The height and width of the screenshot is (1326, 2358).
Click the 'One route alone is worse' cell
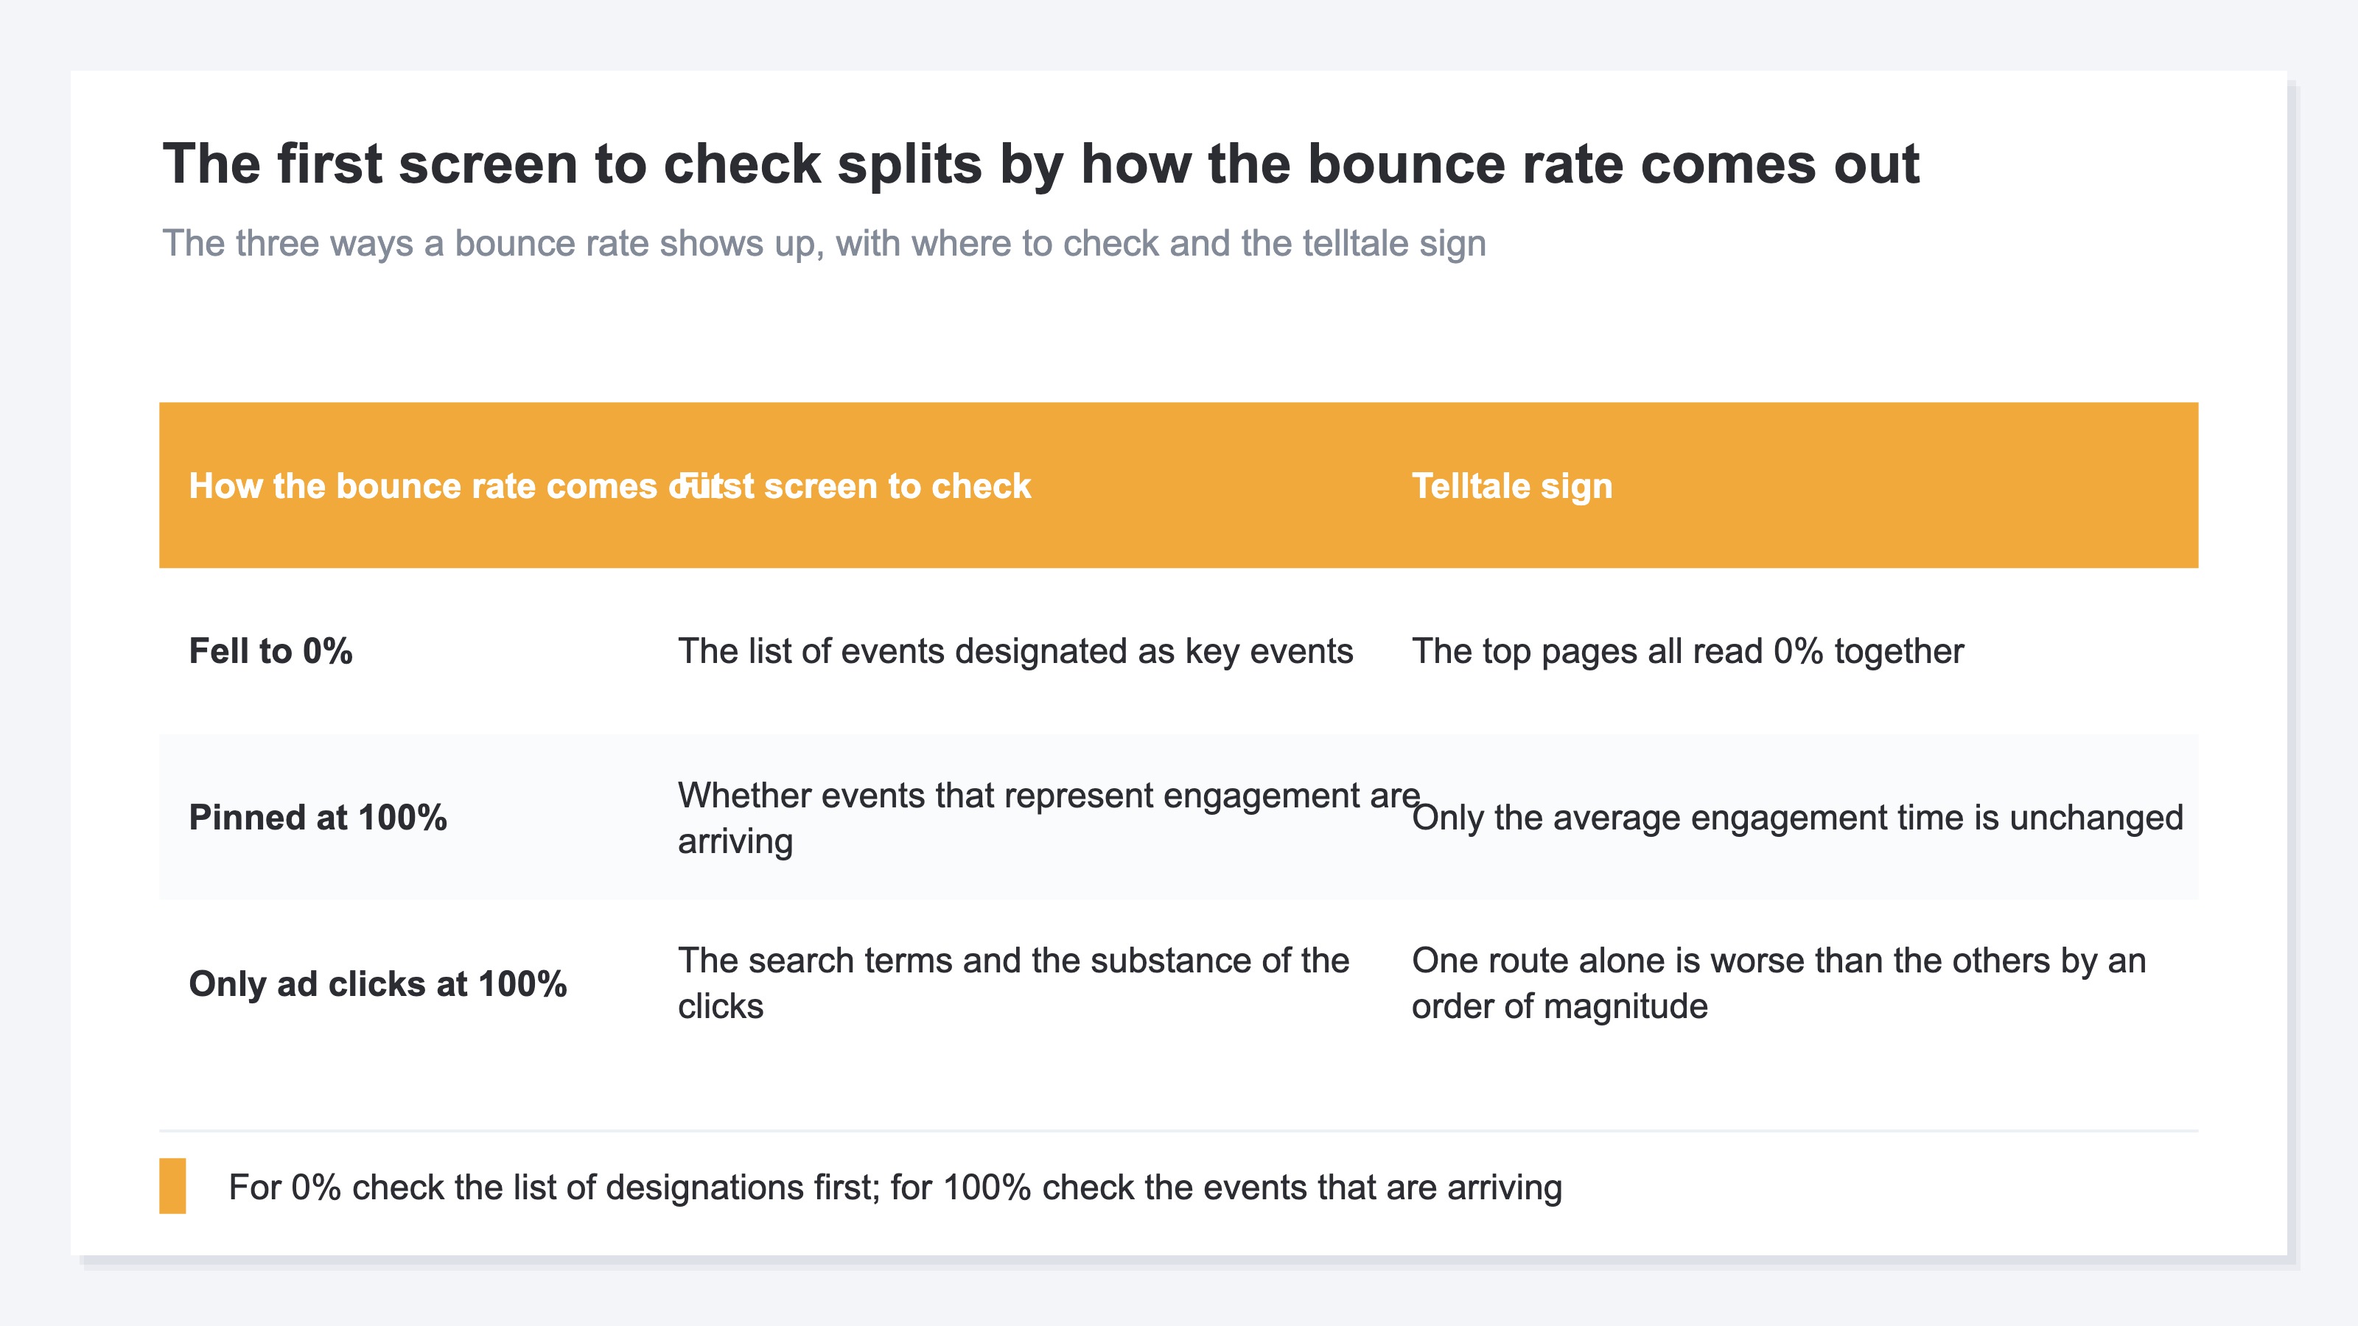(1779, 983)
